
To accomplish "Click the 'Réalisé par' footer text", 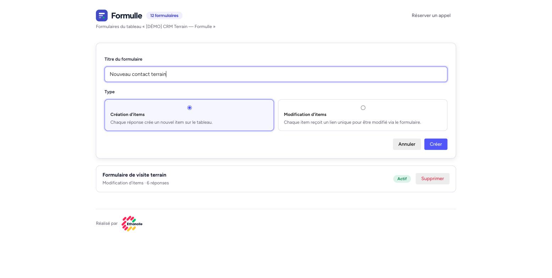I will coord(106,223).
